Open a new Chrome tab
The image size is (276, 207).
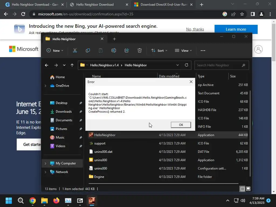point(202,5)
